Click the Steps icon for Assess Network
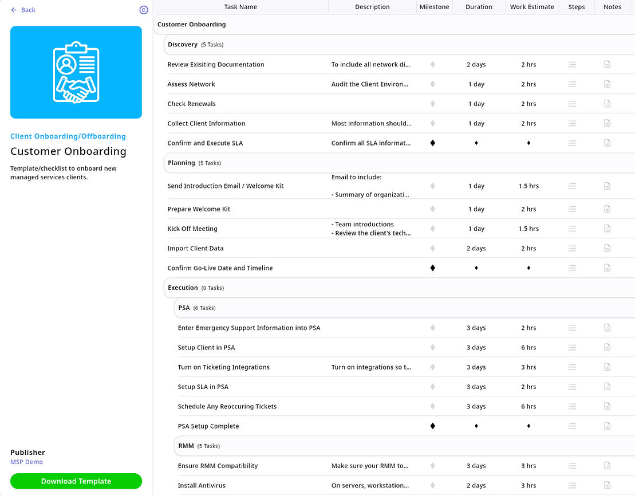 tap(572, 84)
